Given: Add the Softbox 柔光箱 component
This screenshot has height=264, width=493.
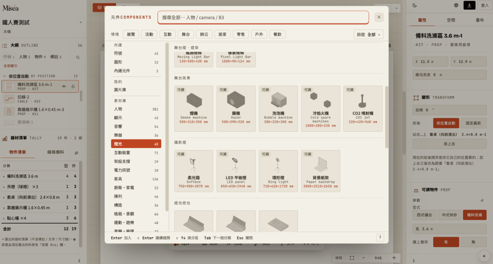Looking at the screenshot, I should coord(194,171).
